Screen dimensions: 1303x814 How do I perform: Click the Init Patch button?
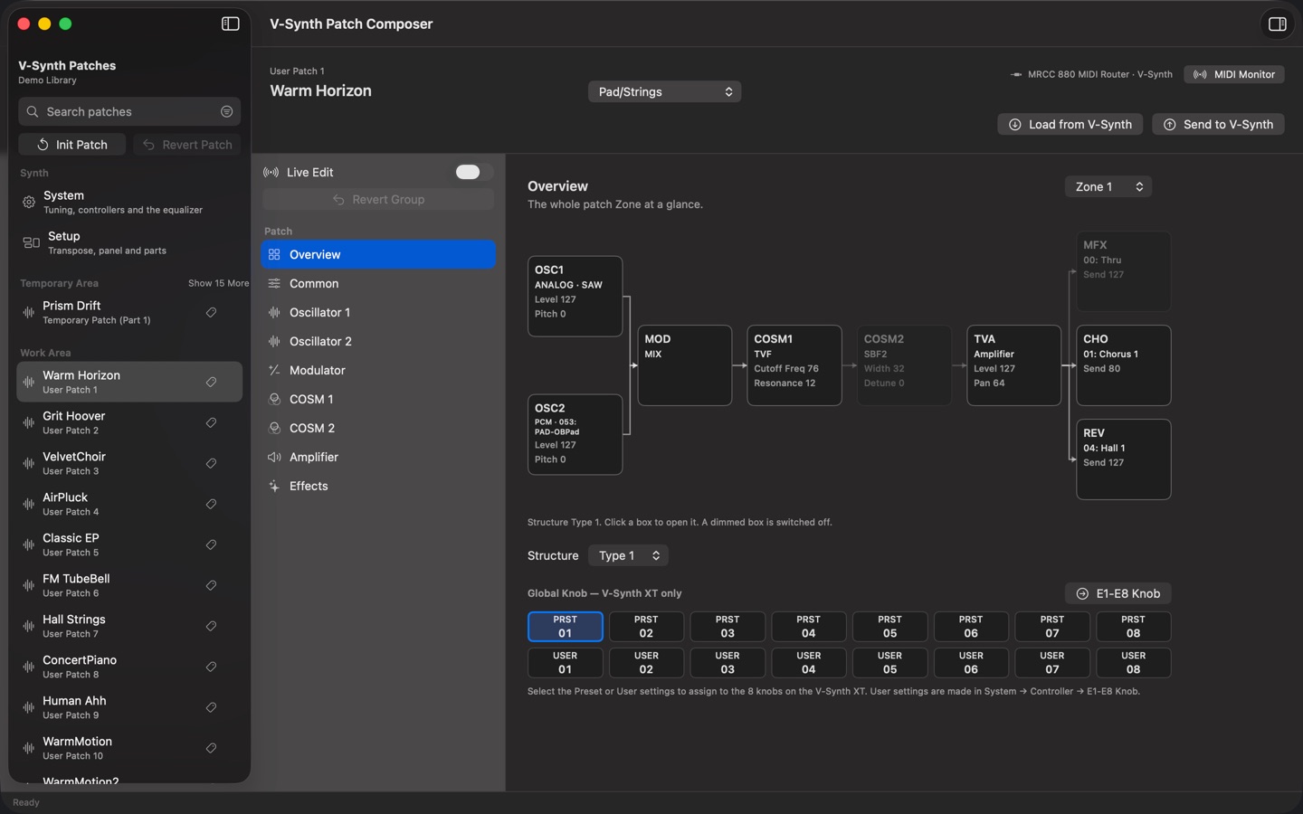click(x=72, y=145)
